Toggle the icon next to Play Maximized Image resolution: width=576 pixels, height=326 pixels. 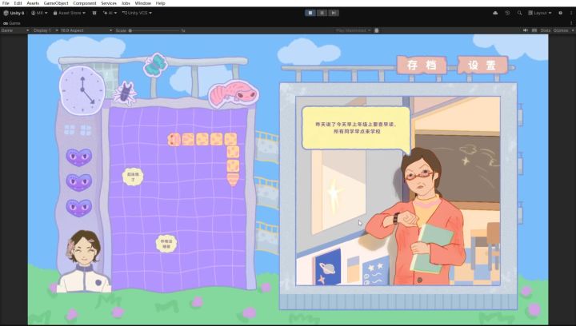(x=377, y=30)
